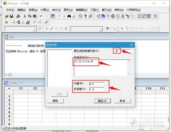This screenshot has height=132, width=171.
Task: Open the 图形(G) menu
Action: (68, 10)
